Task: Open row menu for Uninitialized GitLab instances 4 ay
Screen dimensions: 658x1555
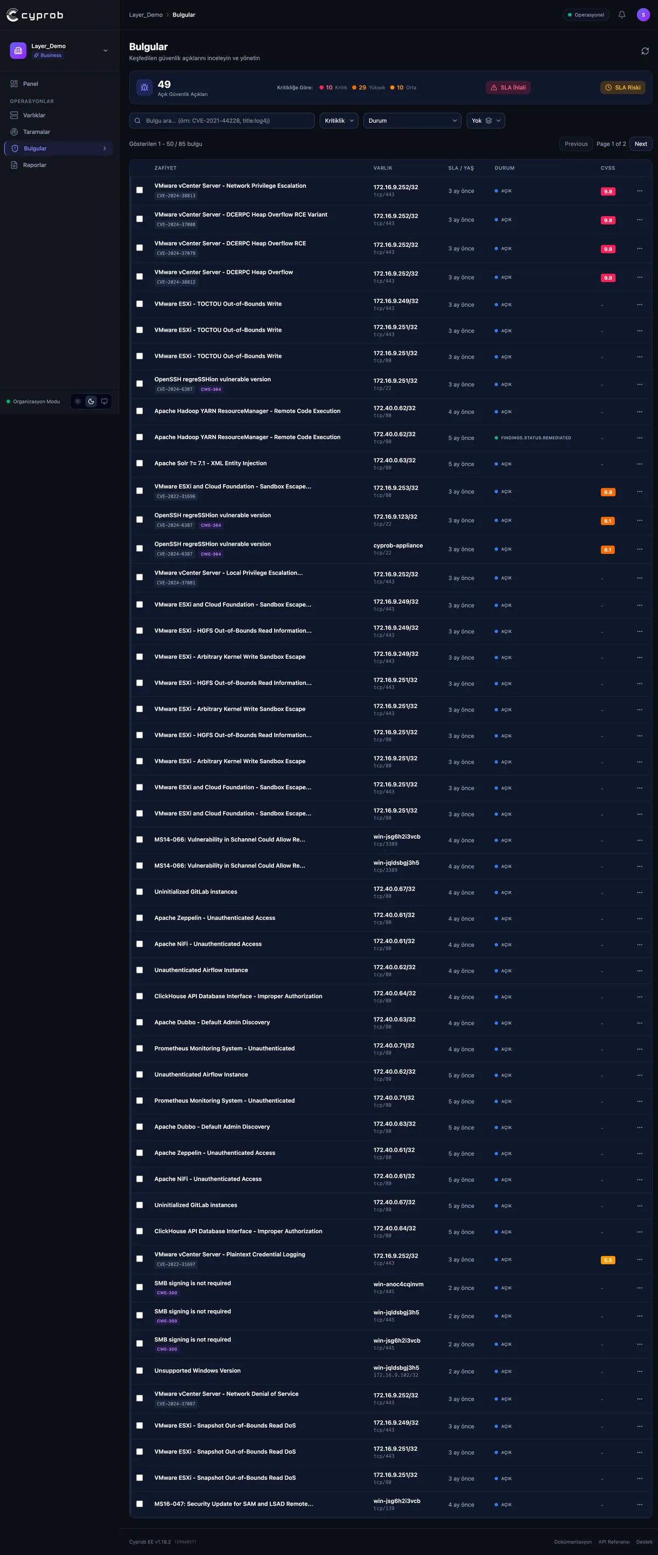Action: [x=639, y=892]
